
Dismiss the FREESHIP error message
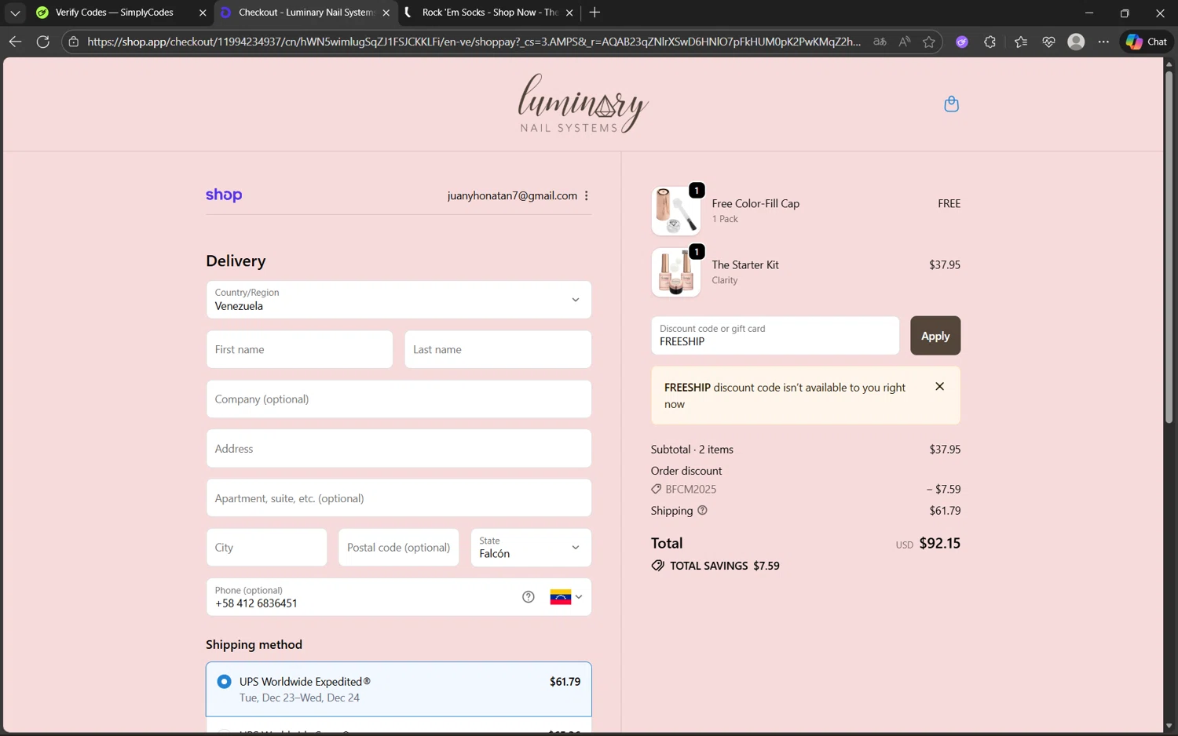[x=939, y=386]
